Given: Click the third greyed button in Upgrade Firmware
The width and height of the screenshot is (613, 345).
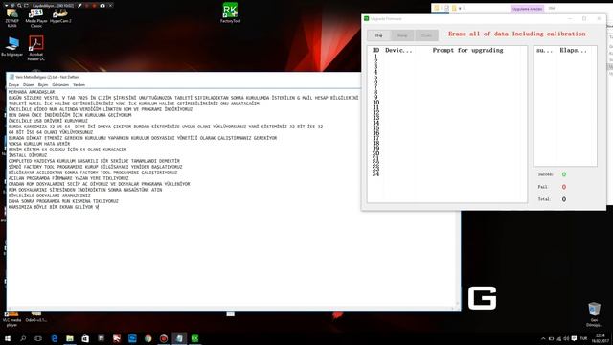Looking at the screenshot, I should pos(426,35).
